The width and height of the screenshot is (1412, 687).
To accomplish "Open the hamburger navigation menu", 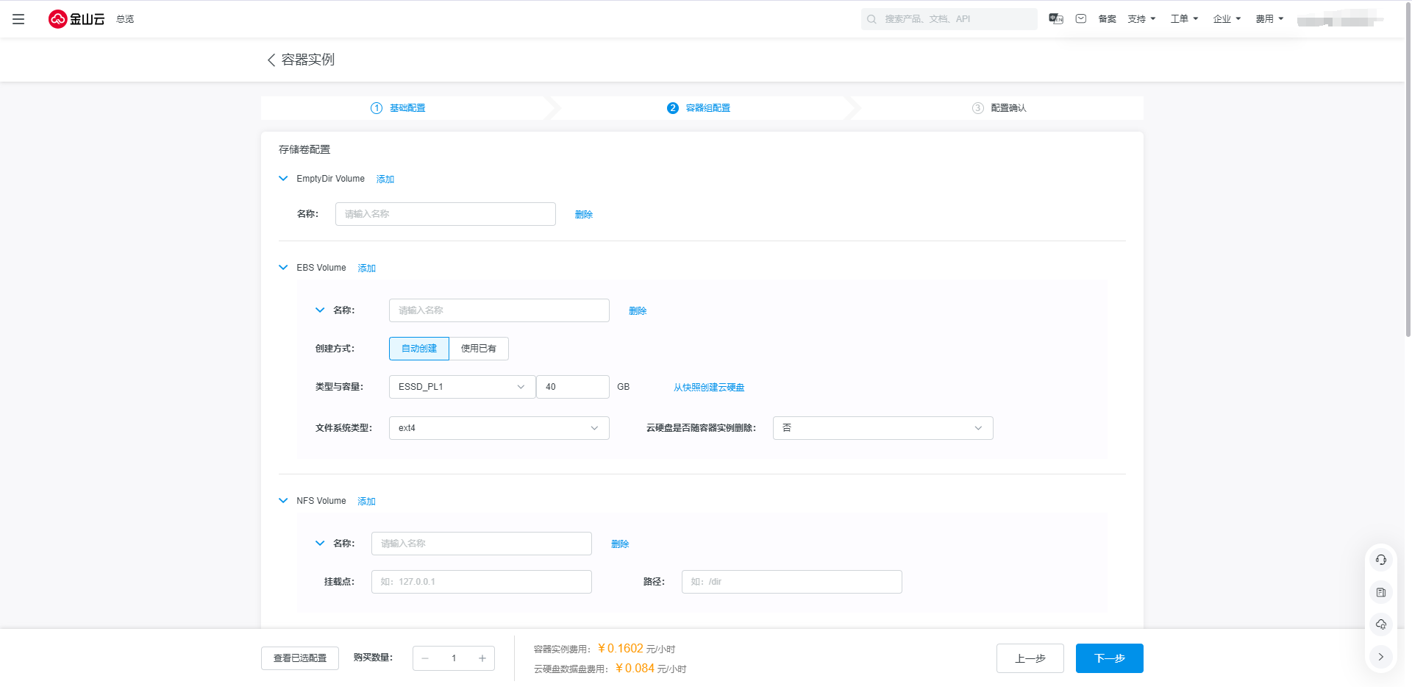I will coord(18,19).
